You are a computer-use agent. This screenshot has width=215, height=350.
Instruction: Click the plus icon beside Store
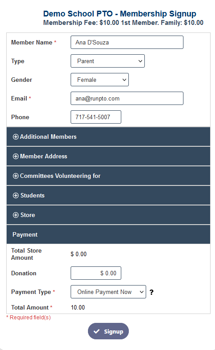(x=16, y=215)
